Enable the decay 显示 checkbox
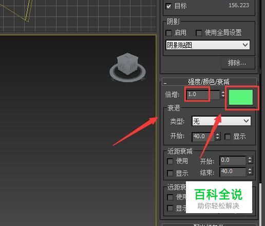 [x=228, y=137]
